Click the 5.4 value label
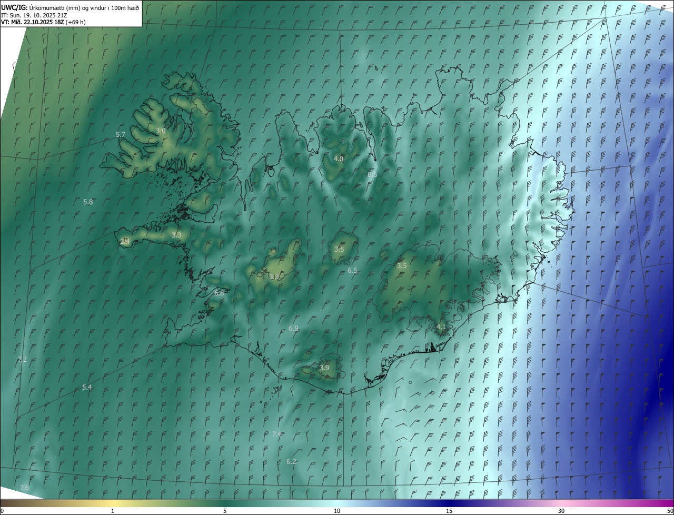The width and height of the screenshot is (674, 515). tap(87, 387)
